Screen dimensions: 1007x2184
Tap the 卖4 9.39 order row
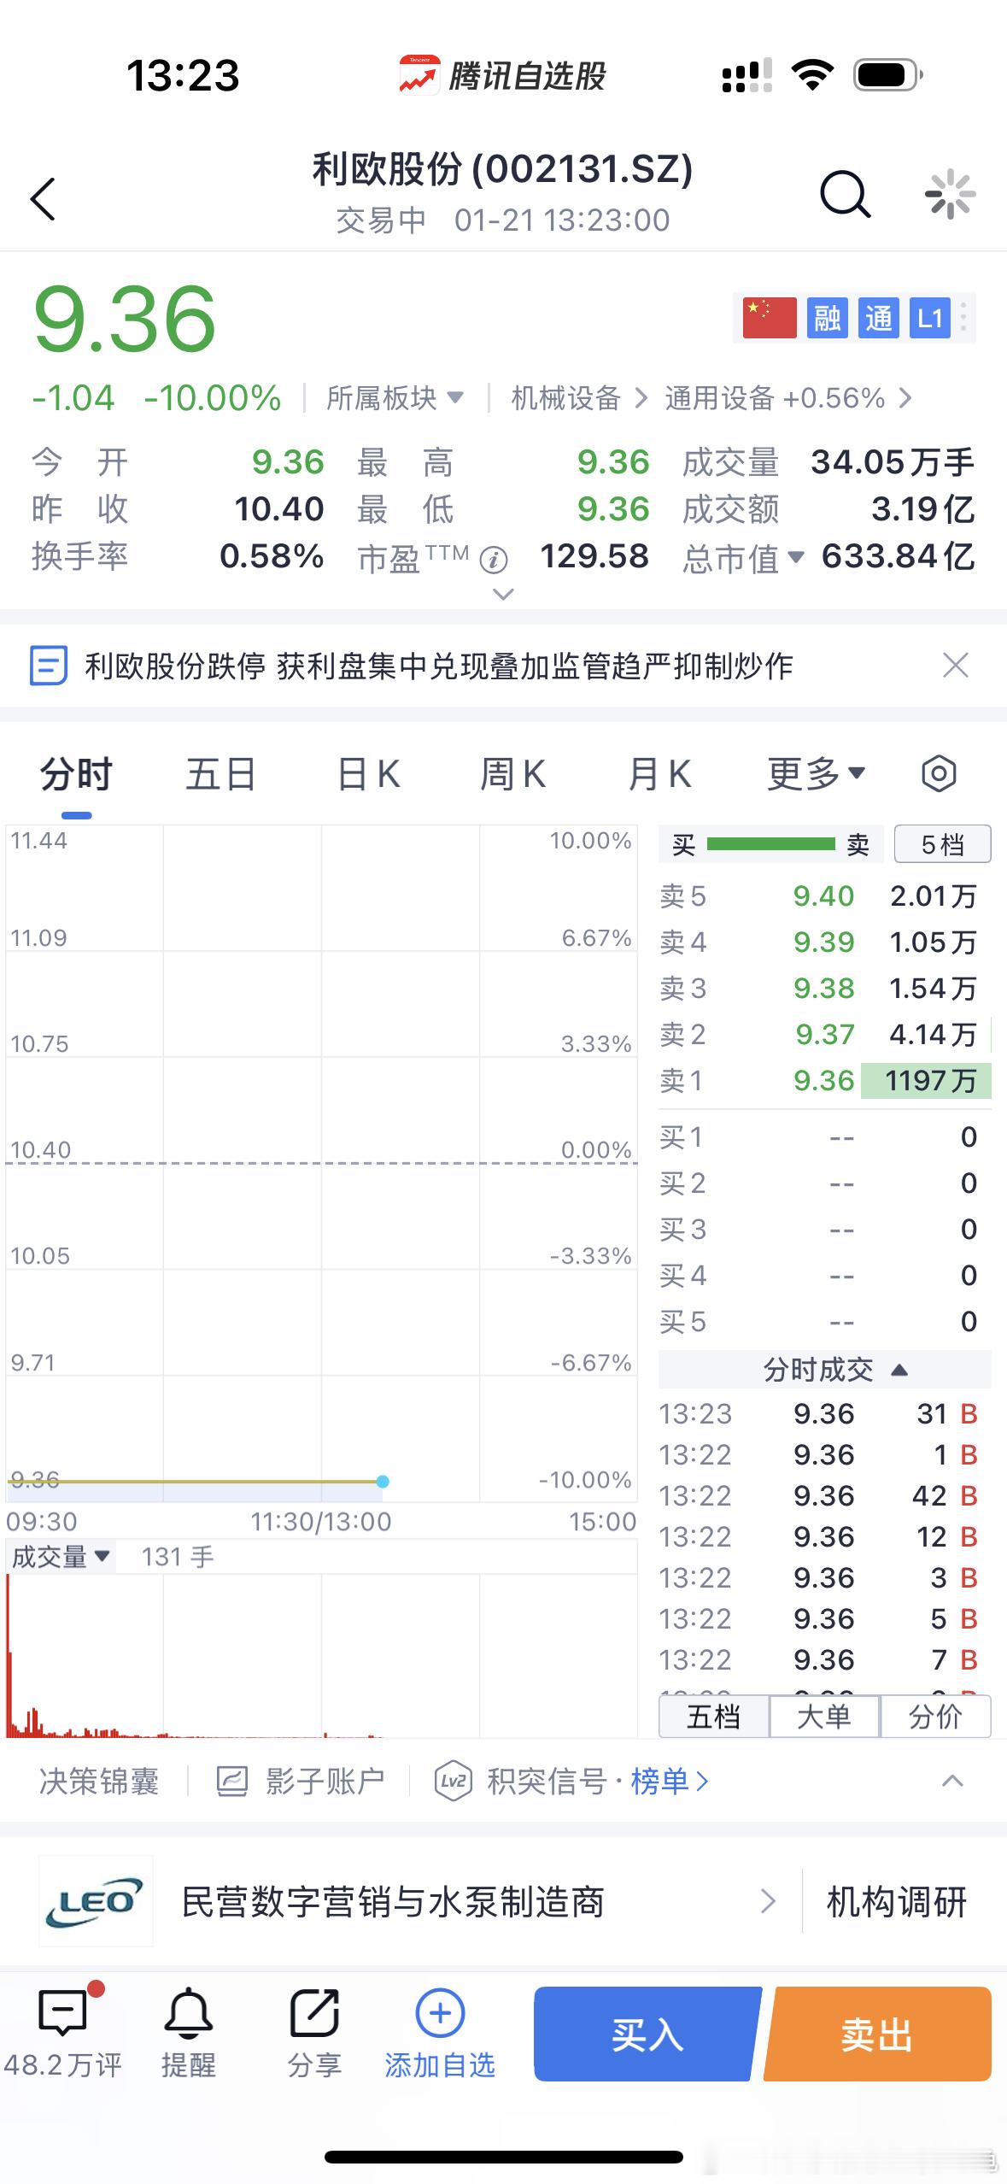[824, 942]
